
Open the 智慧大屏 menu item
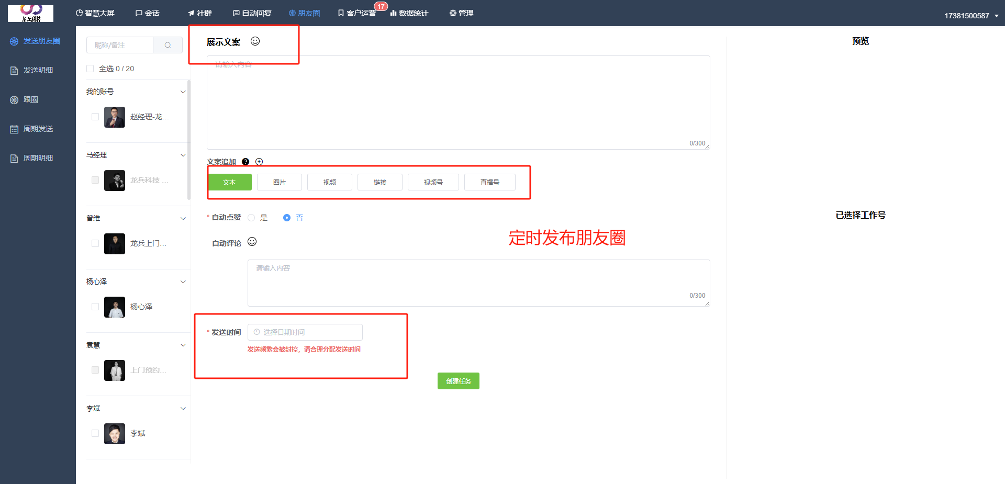coord(95,13)
